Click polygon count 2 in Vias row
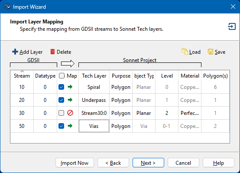 click(215, 126)
